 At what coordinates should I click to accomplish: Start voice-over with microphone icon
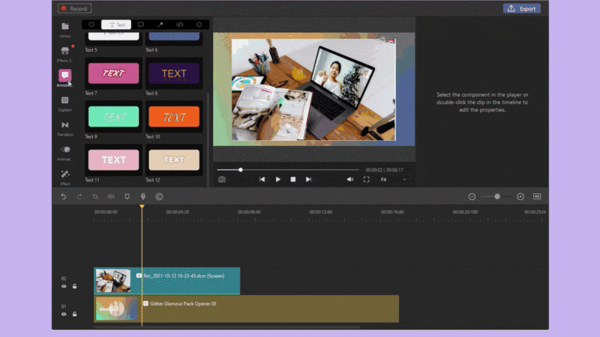143,196
